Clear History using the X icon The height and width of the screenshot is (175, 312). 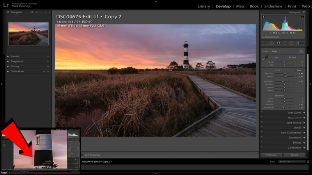click(x=48, y=66)
